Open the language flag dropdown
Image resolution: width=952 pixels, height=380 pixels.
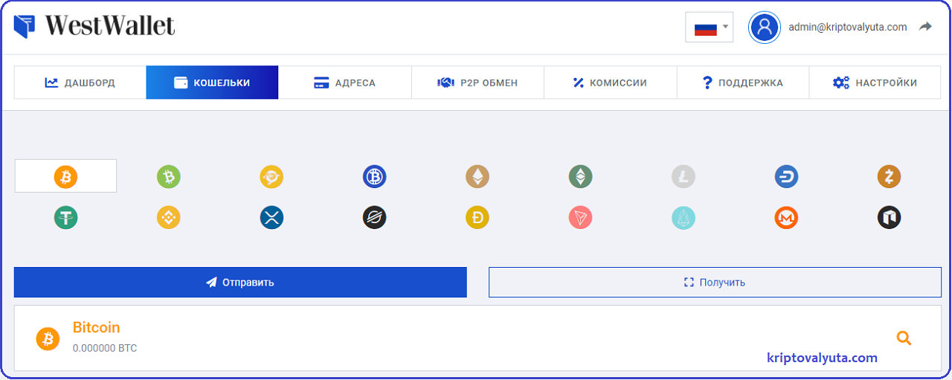point(710,28)
